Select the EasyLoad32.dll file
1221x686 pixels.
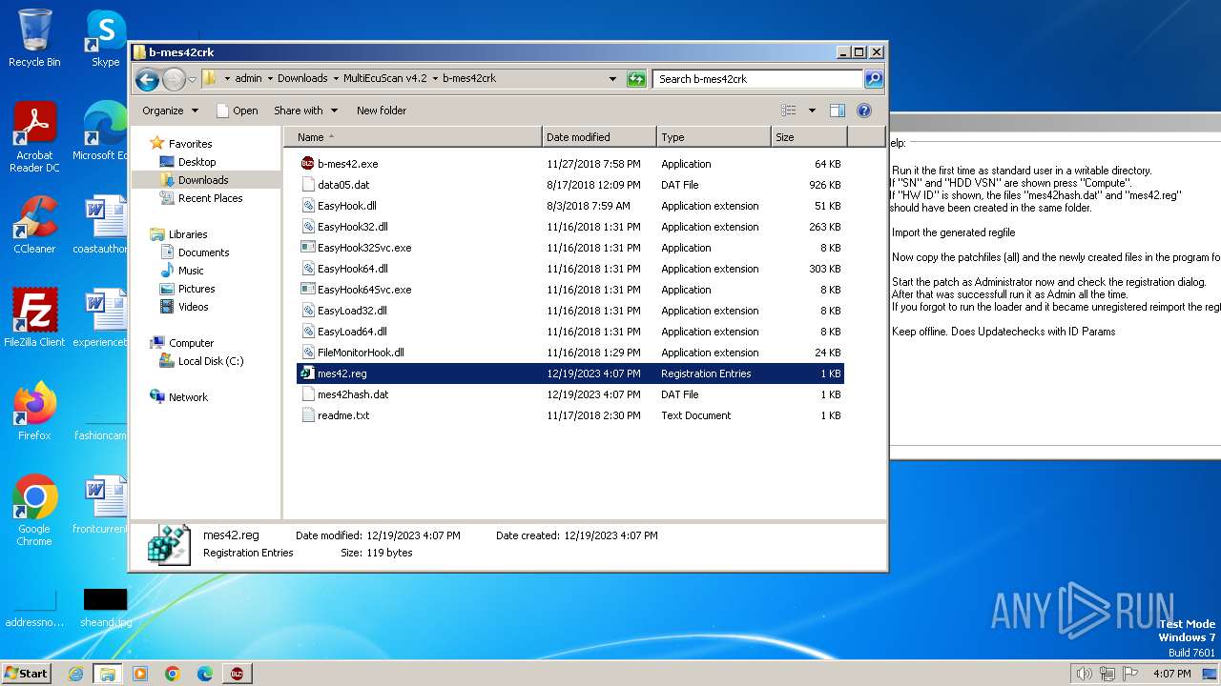tap(570, 311)
